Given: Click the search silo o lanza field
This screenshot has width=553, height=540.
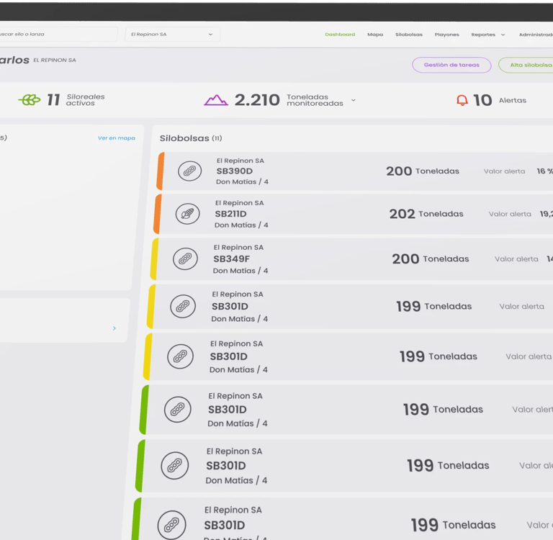Looking at the screenshot, I should click(x=58, y=35).
